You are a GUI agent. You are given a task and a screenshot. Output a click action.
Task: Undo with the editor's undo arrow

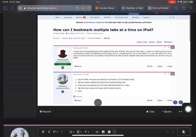point(168,132)
